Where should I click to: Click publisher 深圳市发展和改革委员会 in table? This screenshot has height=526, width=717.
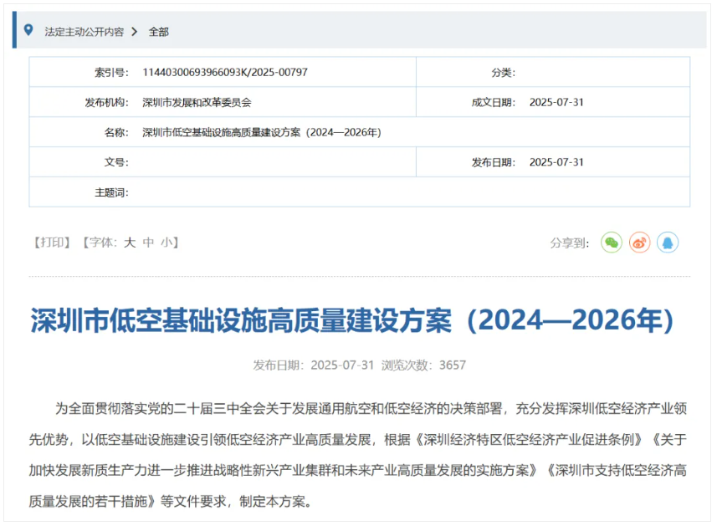coord(197,103)
